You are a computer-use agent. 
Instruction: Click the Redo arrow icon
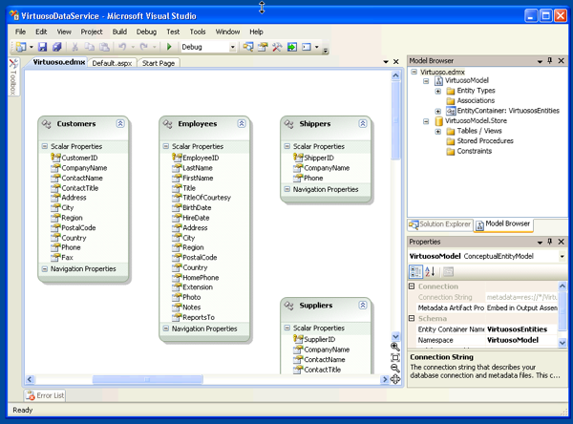pos(144,47)
